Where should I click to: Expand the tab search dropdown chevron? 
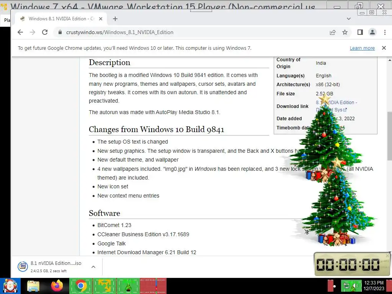[x=348, y=19]
